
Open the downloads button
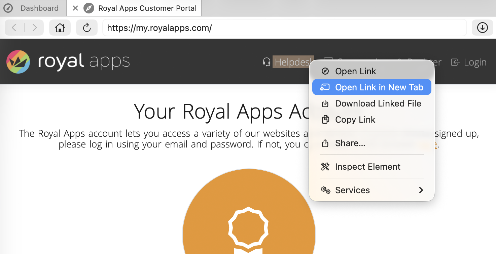[483, 28]
